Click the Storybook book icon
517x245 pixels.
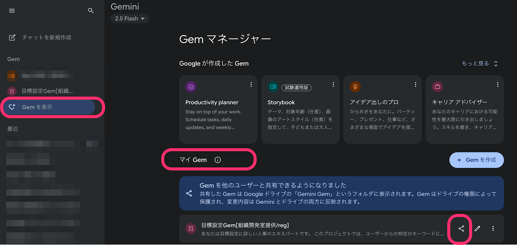273,87
